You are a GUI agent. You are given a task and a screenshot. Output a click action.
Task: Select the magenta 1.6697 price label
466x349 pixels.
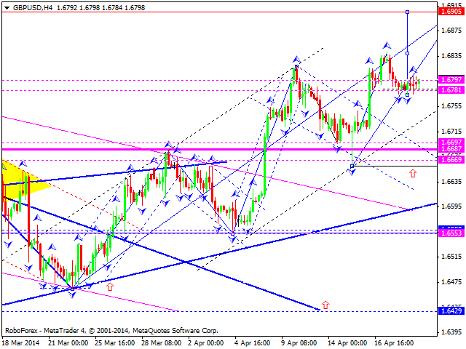[x=451, y=142]
